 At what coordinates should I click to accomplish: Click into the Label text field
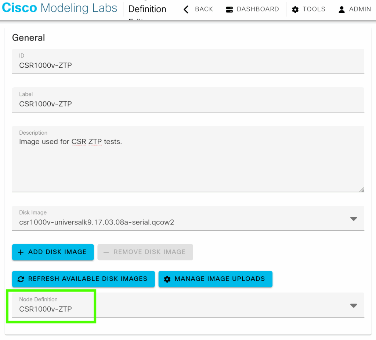188,104
